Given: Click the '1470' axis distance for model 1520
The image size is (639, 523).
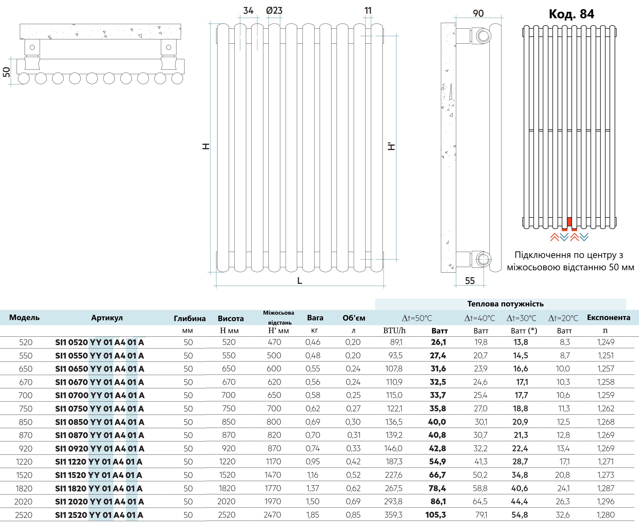Looking at the screenshot, I should (x=273, y=475).
